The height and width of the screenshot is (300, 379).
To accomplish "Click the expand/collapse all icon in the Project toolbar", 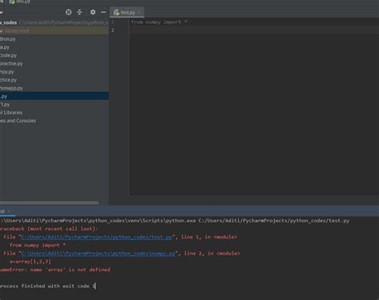I will (79, 12).
